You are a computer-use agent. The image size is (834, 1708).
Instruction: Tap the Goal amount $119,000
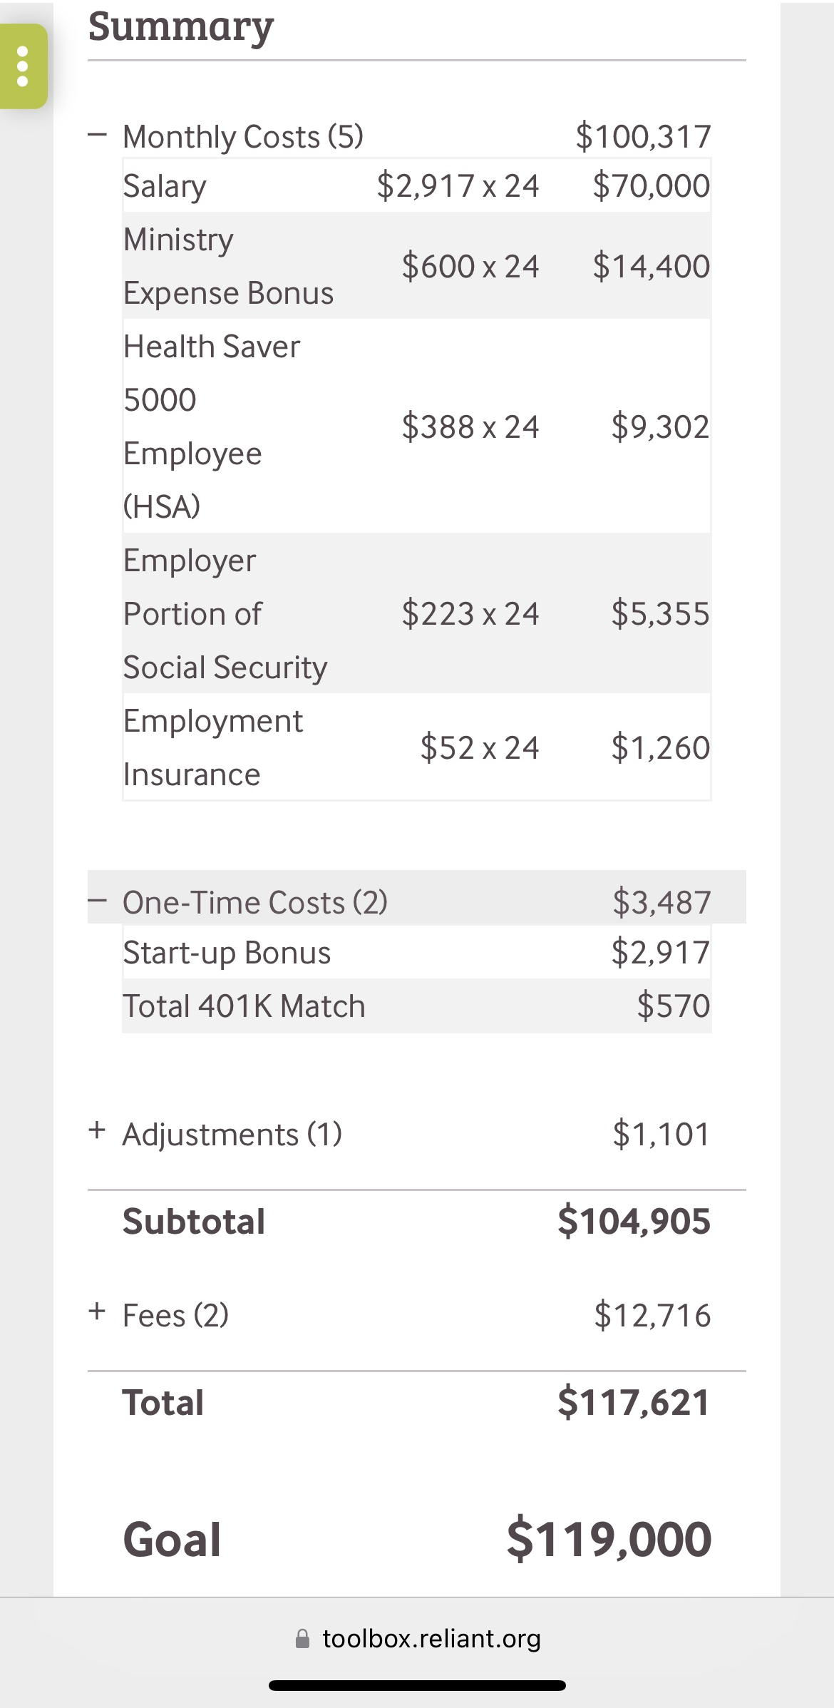tap(609, 1539)
